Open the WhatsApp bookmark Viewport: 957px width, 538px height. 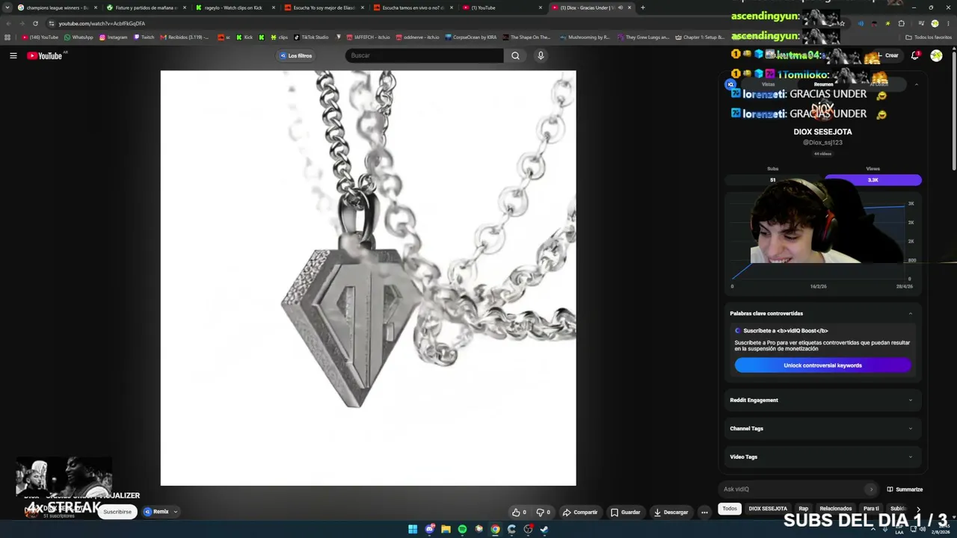(x=79, y=37)
